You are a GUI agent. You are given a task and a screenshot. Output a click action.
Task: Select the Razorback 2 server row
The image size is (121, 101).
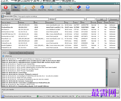click(x=60, y=25)
